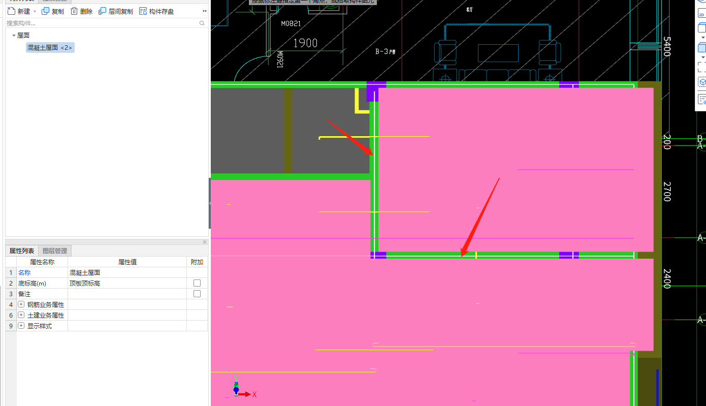The height and width of the screenshot is (406, 706).
Task: Check the 附加 checkbox for 备注
Action: point(197,294)
